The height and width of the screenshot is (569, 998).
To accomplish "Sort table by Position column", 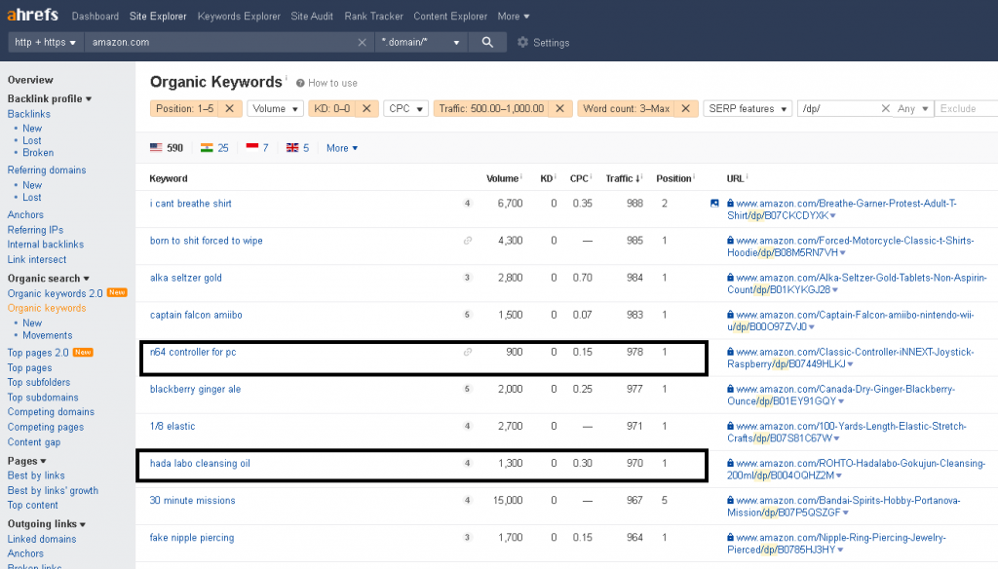I will point(674,178).
